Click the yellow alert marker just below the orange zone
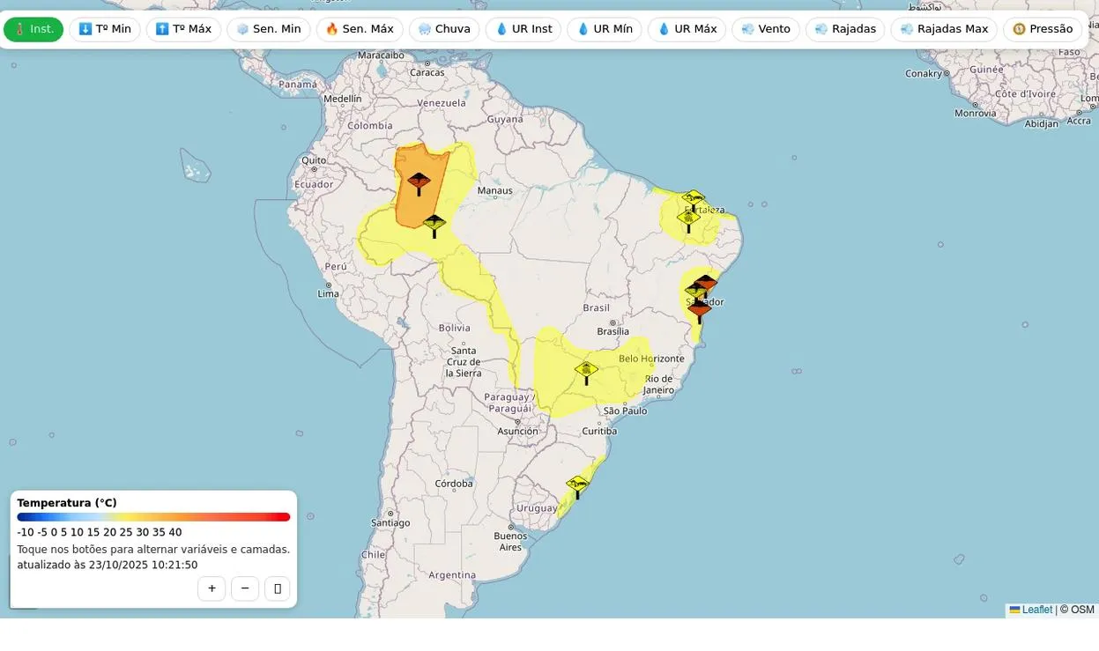 coord(434,224)
